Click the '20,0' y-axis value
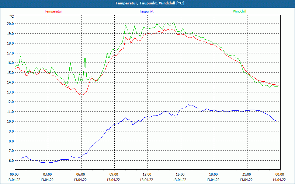Image resolution: width=295 pixels, height=184 pixels. pyautogui.click(x=11, y=24)
